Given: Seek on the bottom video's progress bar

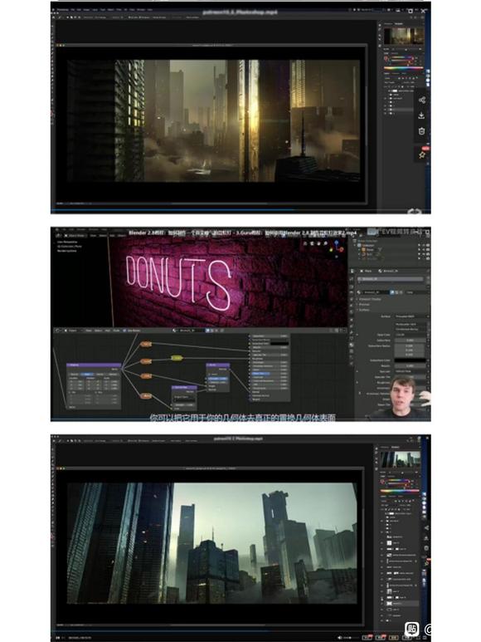Looking at the screenshot, I should [x=240, y=633].
